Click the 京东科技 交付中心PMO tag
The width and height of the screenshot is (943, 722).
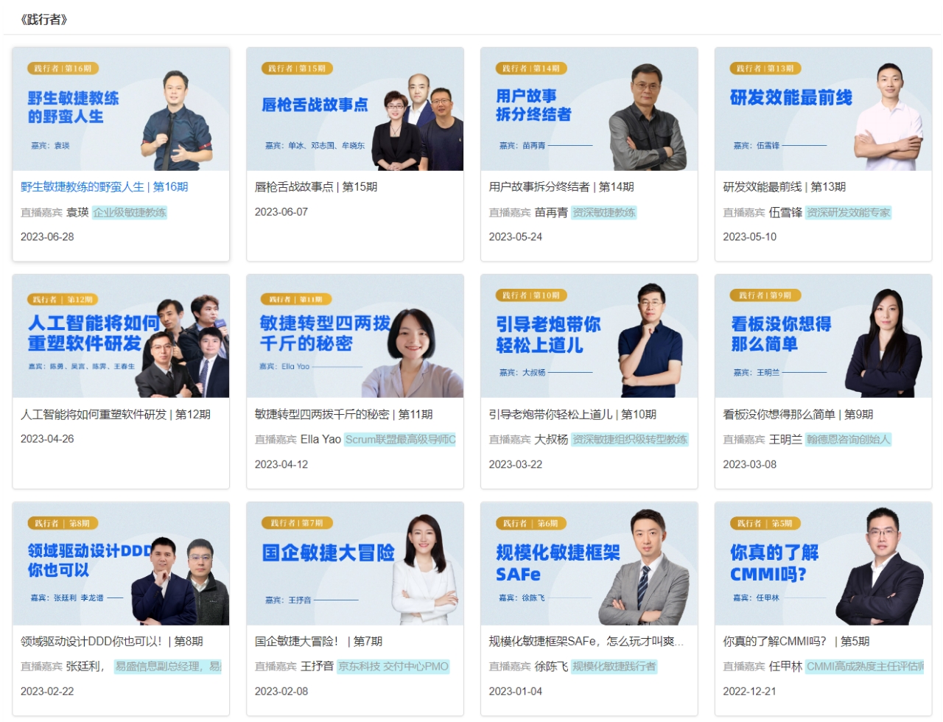(393, 667)
